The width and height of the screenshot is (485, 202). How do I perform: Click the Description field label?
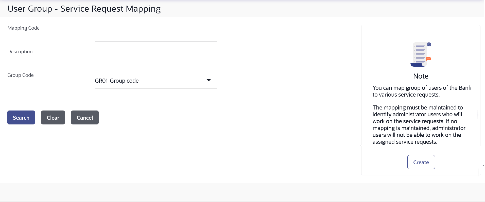tap(20, 51)
